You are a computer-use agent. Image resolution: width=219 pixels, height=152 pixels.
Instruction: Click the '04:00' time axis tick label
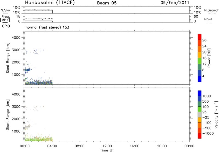click(x=52, y=146)
